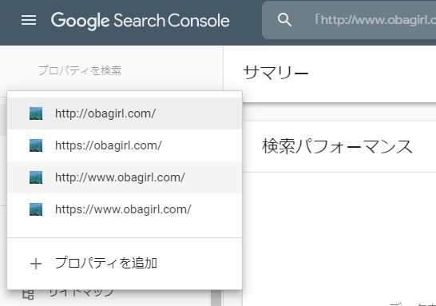The image size is (436, 306).
Task: Click the sidebar vertical scrollbar
Action: point(216,298)
